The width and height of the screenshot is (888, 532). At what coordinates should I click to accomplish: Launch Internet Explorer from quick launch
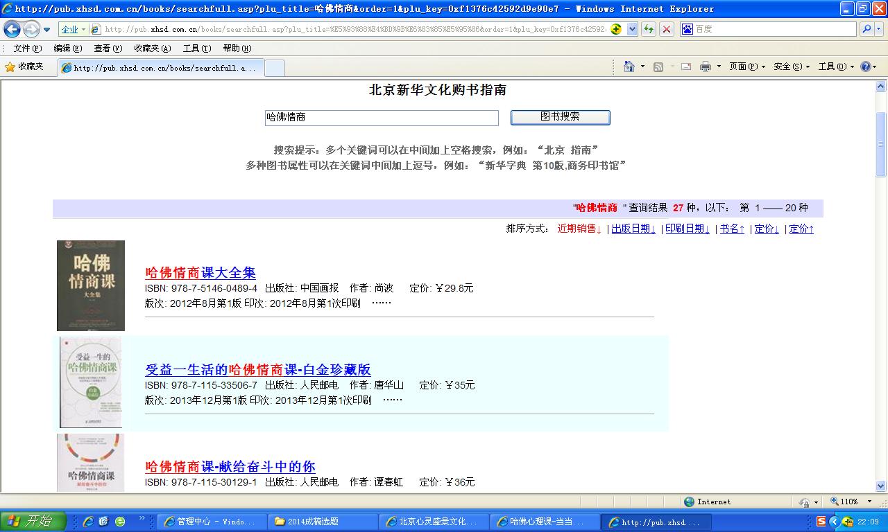[88, 522]
